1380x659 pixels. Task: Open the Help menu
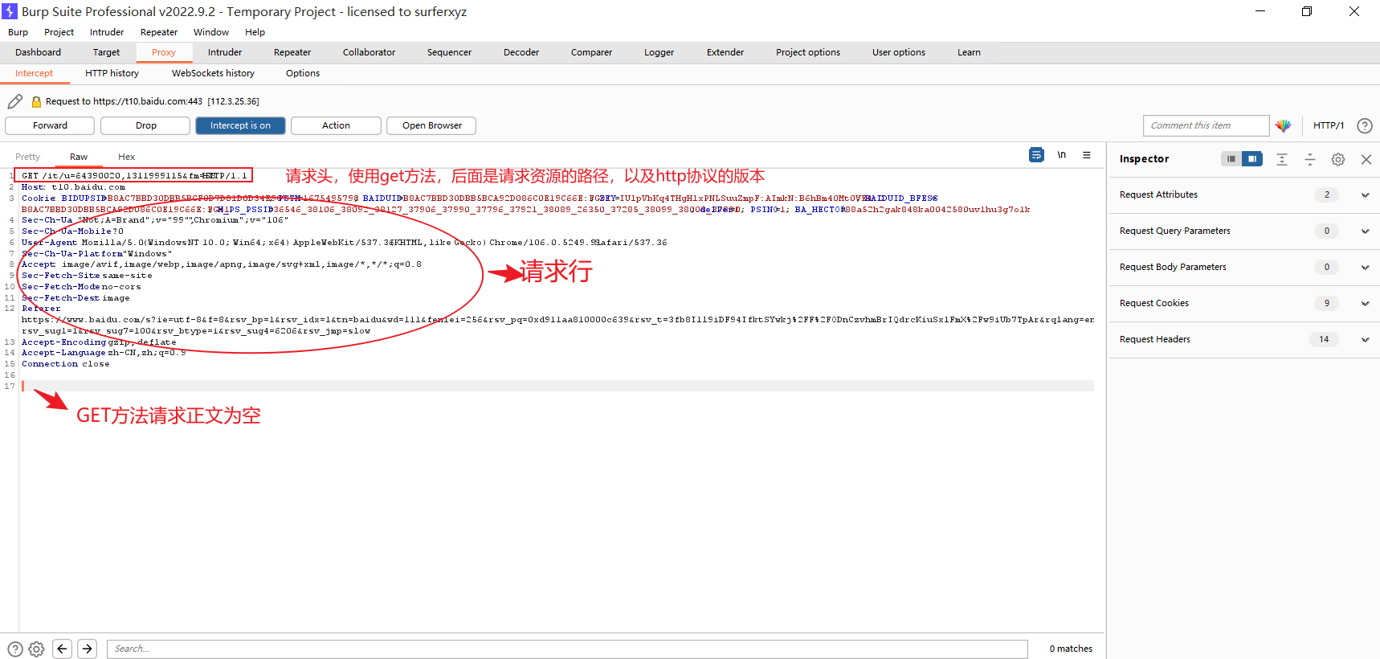[255, 32]
